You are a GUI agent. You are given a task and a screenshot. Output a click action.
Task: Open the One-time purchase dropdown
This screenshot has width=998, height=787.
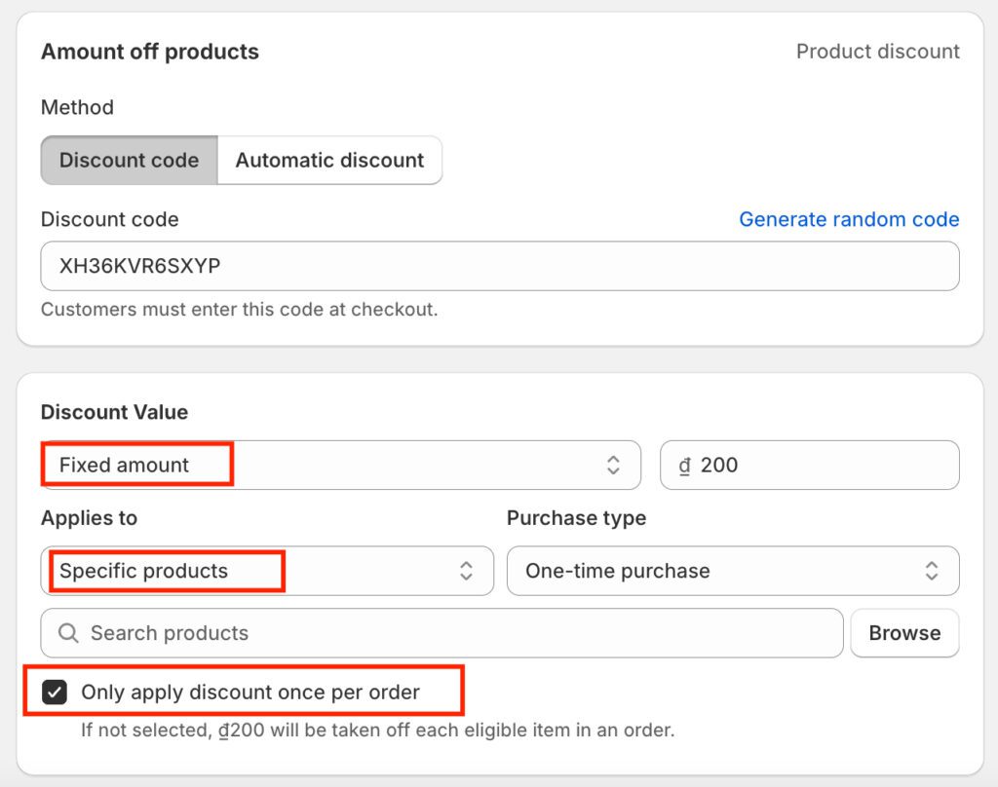(x=721, y=571)
